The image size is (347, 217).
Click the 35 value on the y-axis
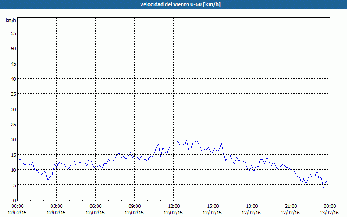coord(13,94)
